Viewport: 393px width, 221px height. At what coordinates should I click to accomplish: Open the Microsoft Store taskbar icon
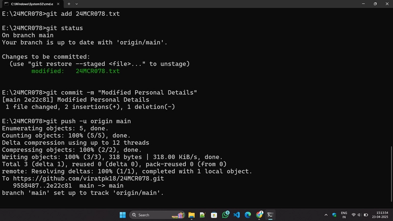click(214, 215)
